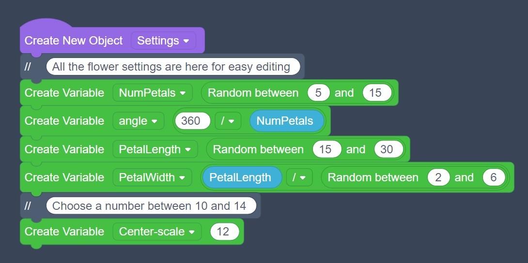This screenshot has width=528, height=263.
Task: Click the 360 number field
Action: [191, 121]
